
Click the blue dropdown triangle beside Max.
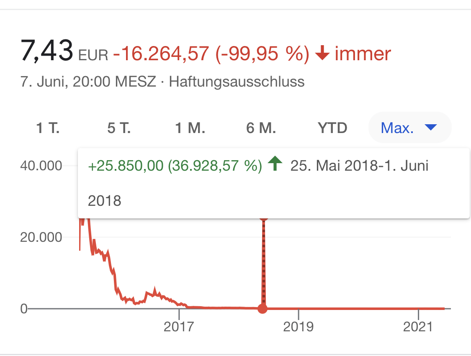(x=431, y=128)
